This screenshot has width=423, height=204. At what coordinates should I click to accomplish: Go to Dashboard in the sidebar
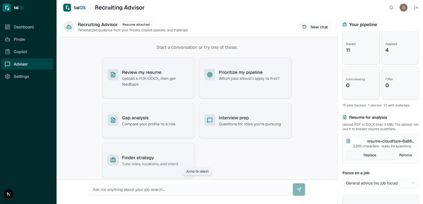[x=27, y=27]
